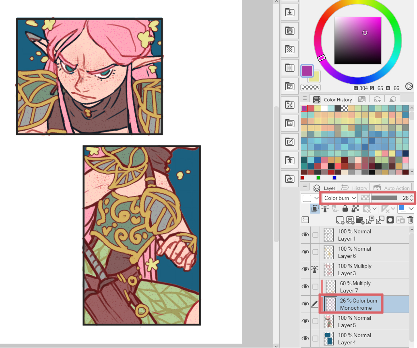The height and width of the screenshot is (348, 417).
Task: Hide Layer 1 using its eye icon
Action: click(x=306, y=235)
